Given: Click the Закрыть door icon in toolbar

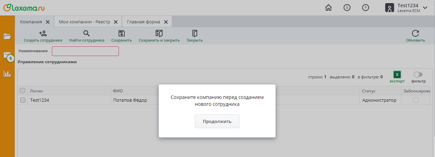Looking at the screenshot, I should tap(194, 33).
